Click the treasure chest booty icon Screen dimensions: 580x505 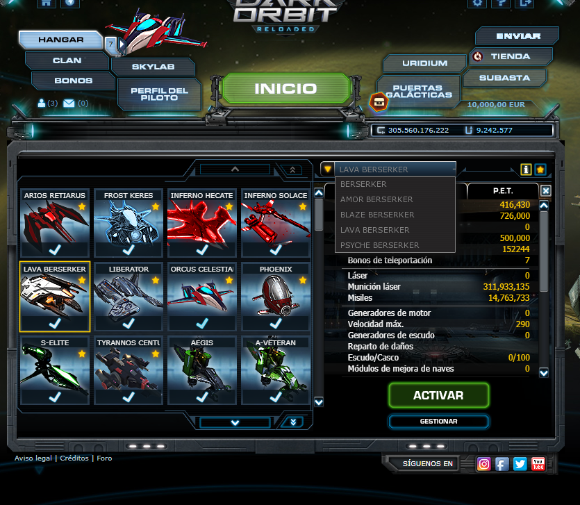(379, 101)
